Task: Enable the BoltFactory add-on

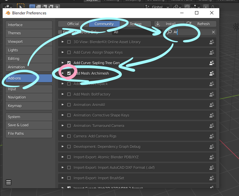Action: coord(69,94)
